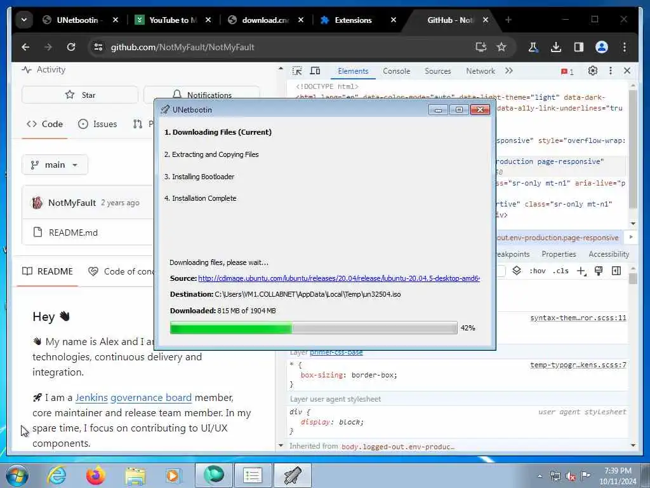Open Chrome downloads icon
650x488 pixels.
point(556,47)
